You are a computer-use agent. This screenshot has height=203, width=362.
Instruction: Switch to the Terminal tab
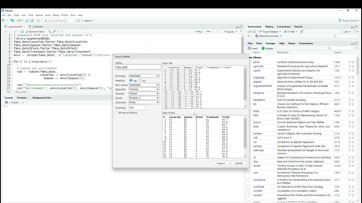[x=21, y=98]
